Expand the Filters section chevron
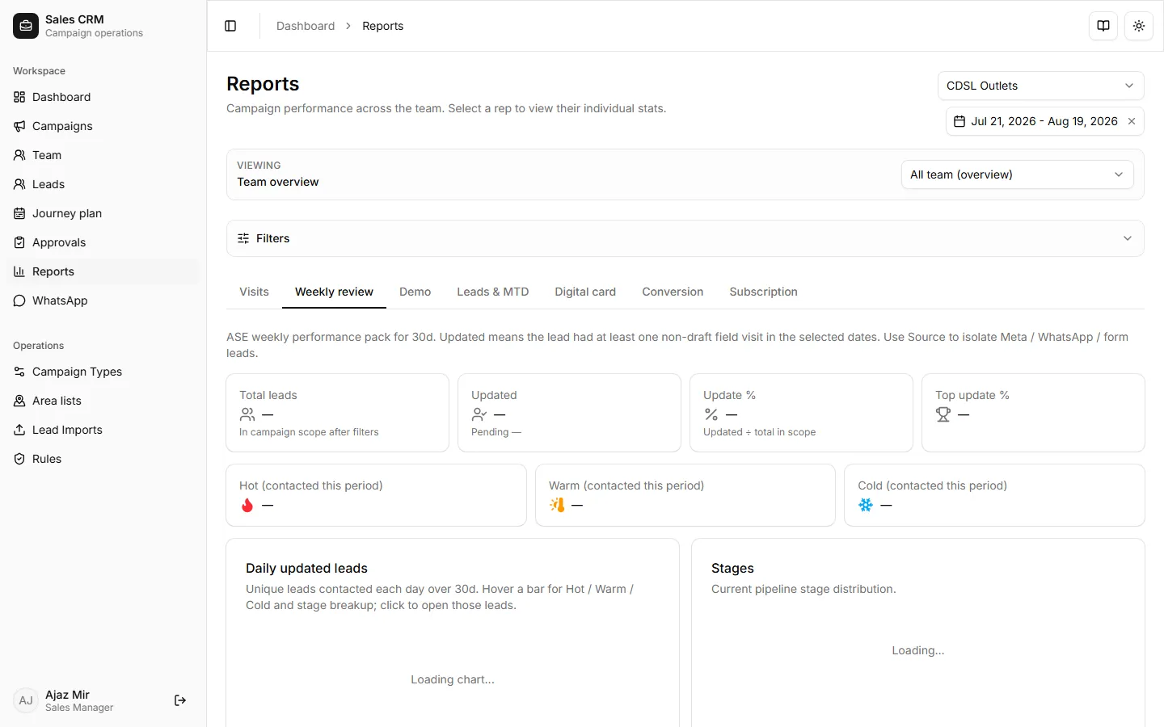Image resolution: width=1164 pixels, height=727 pixels. (1128, 238)
